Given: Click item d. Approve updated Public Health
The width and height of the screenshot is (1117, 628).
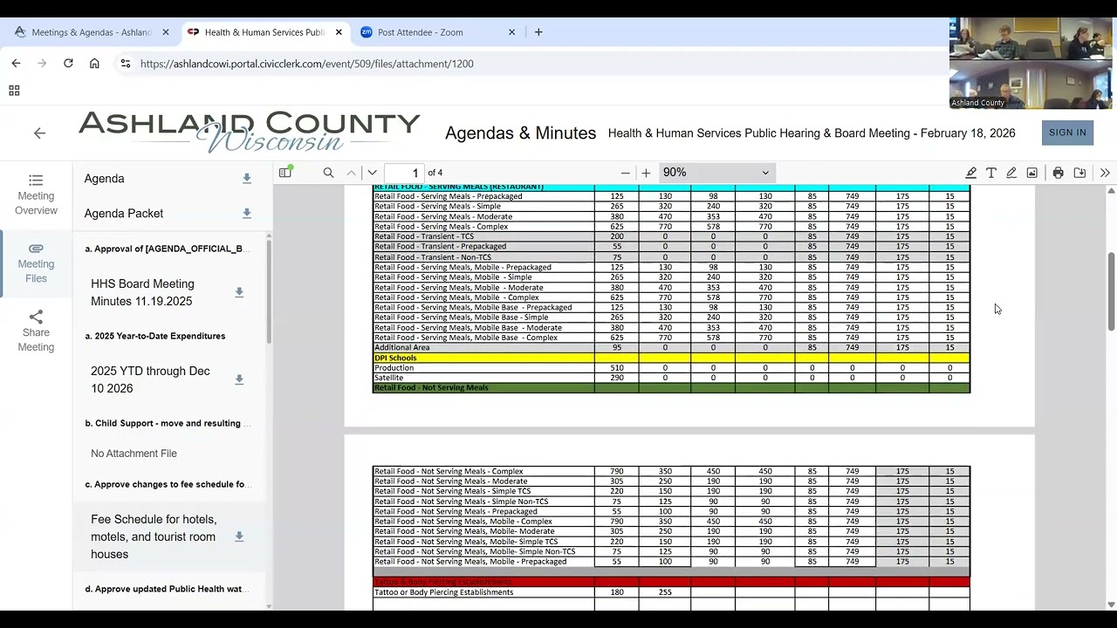Looking at the screenshot, I should (x=168, y=589).
